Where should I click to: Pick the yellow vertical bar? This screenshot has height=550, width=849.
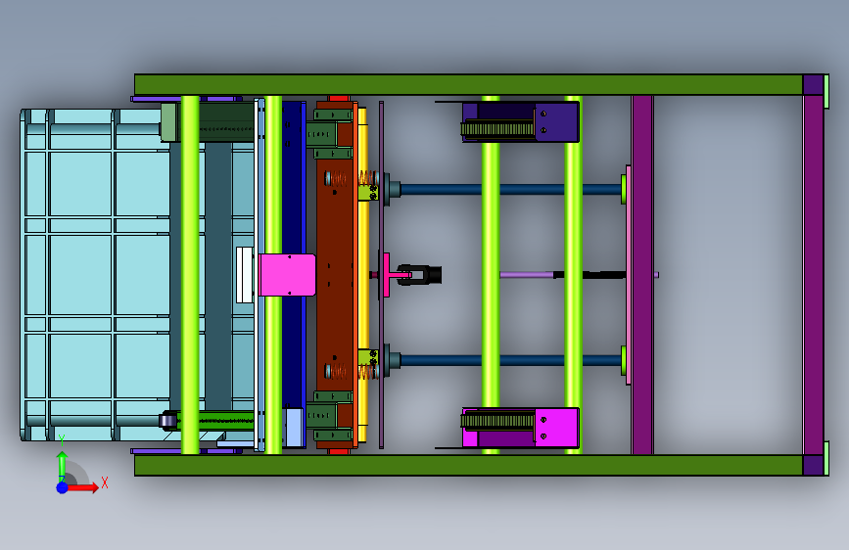[x=362, y=275]
